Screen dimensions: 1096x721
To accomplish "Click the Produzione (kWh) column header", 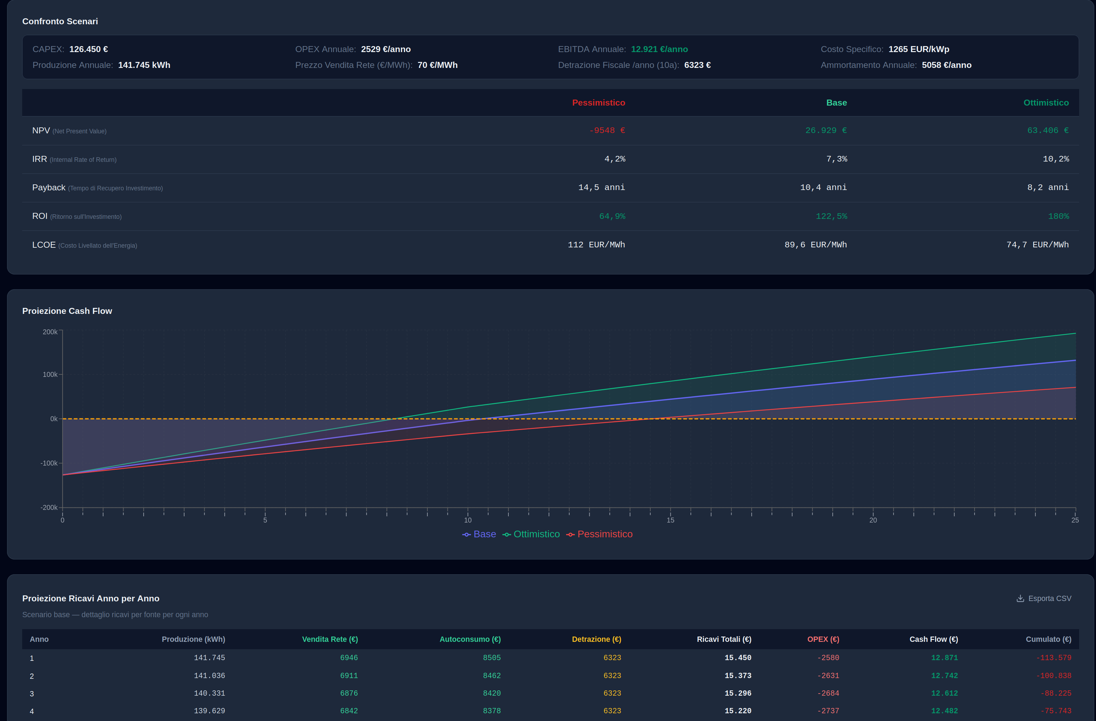I will [x=193, y=639].
